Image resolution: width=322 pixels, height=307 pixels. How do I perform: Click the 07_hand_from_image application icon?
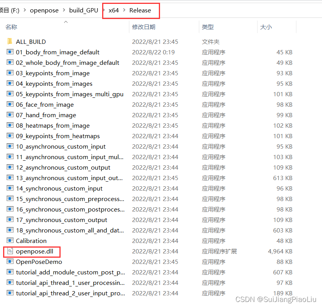point(10,114)
